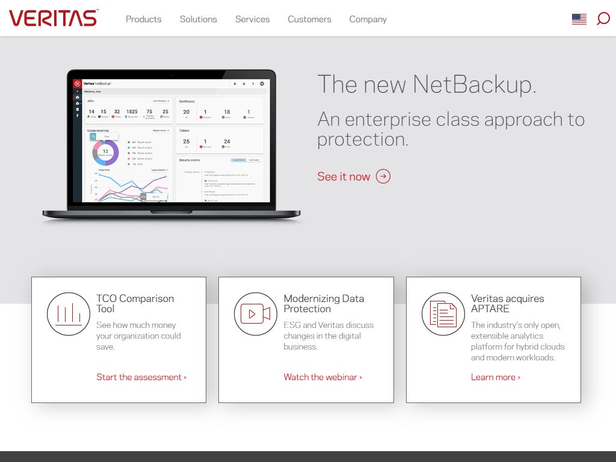Click the Veritas logo
This screenshot has width=616, height=462.
[x=54, y=18]
